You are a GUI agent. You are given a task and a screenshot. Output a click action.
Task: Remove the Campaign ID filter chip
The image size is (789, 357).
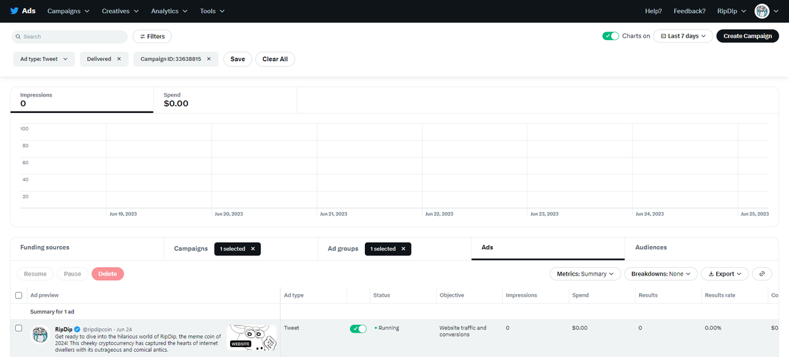(208, 59)
